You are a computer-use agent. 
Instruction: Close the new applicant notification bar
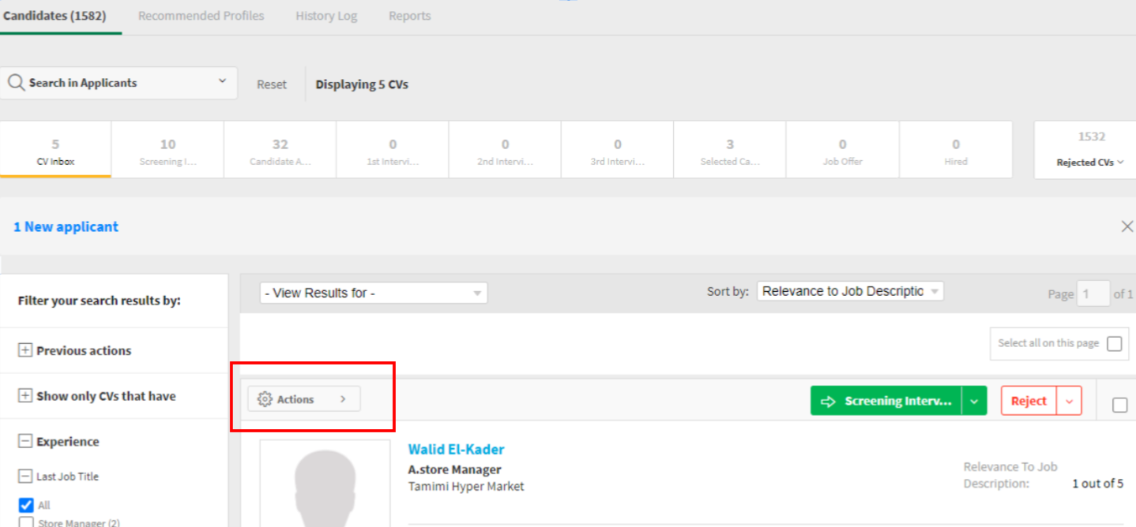pos(1127,227)
